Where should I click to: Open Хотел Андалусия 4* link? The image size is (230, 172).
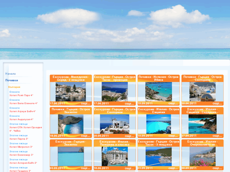click(x=22, y=119)
